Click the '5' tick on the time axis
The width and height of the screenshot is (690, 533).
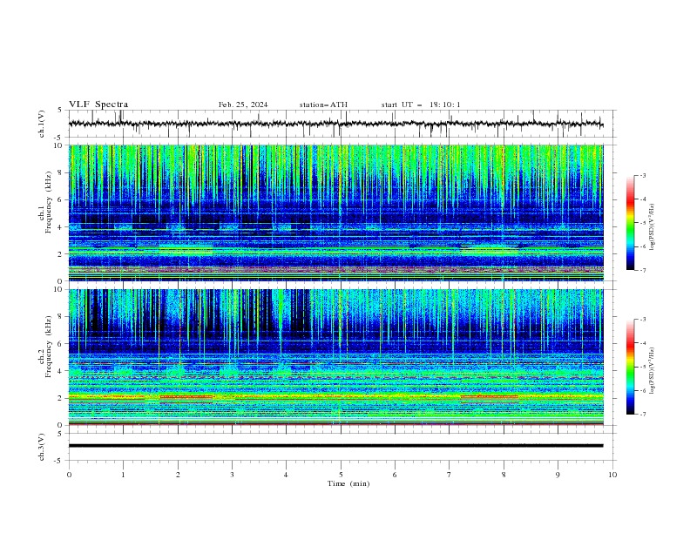point(341,475)
